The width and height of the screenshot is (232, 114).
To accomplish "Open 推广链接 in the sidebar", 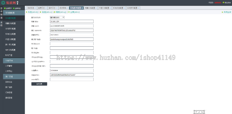I will (x=14, y=87).
